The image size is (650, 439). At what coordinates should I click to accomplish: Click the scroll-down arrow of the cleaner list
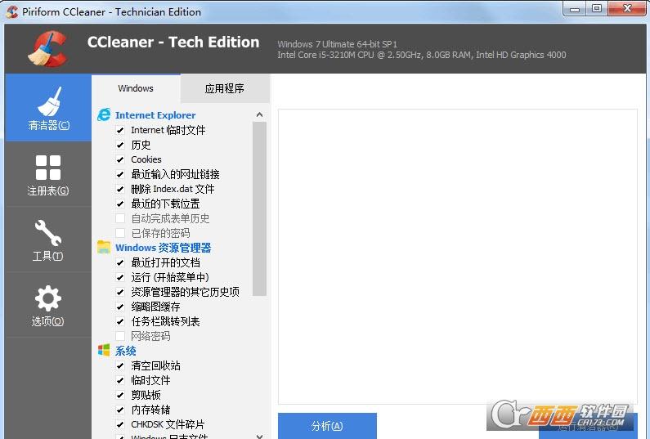pos(259,436)
